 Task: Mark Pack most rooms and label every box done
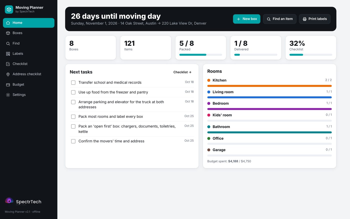pyautogui.click(x=73, y=117)
